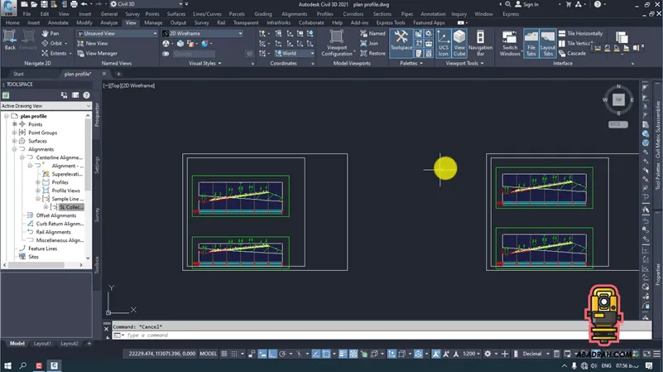Expand the Point Groups tree node
Image resolution: width=663 pixels, height=372 pixels.
(14, 133)
